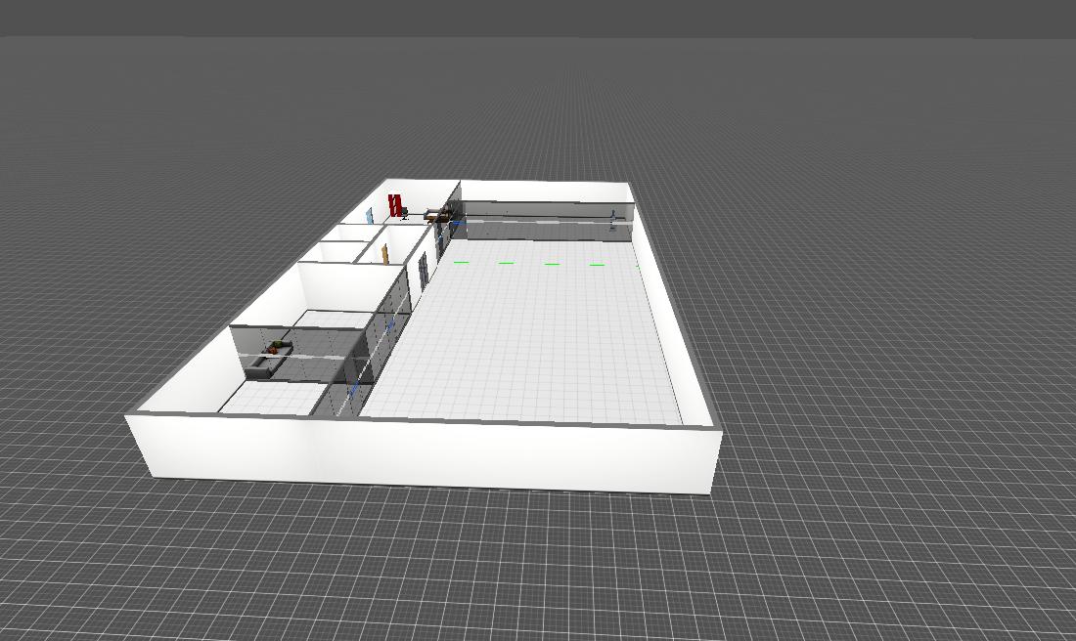Select the wooden door in the middle room
The image size is (1076, 641).
point(385,254)
